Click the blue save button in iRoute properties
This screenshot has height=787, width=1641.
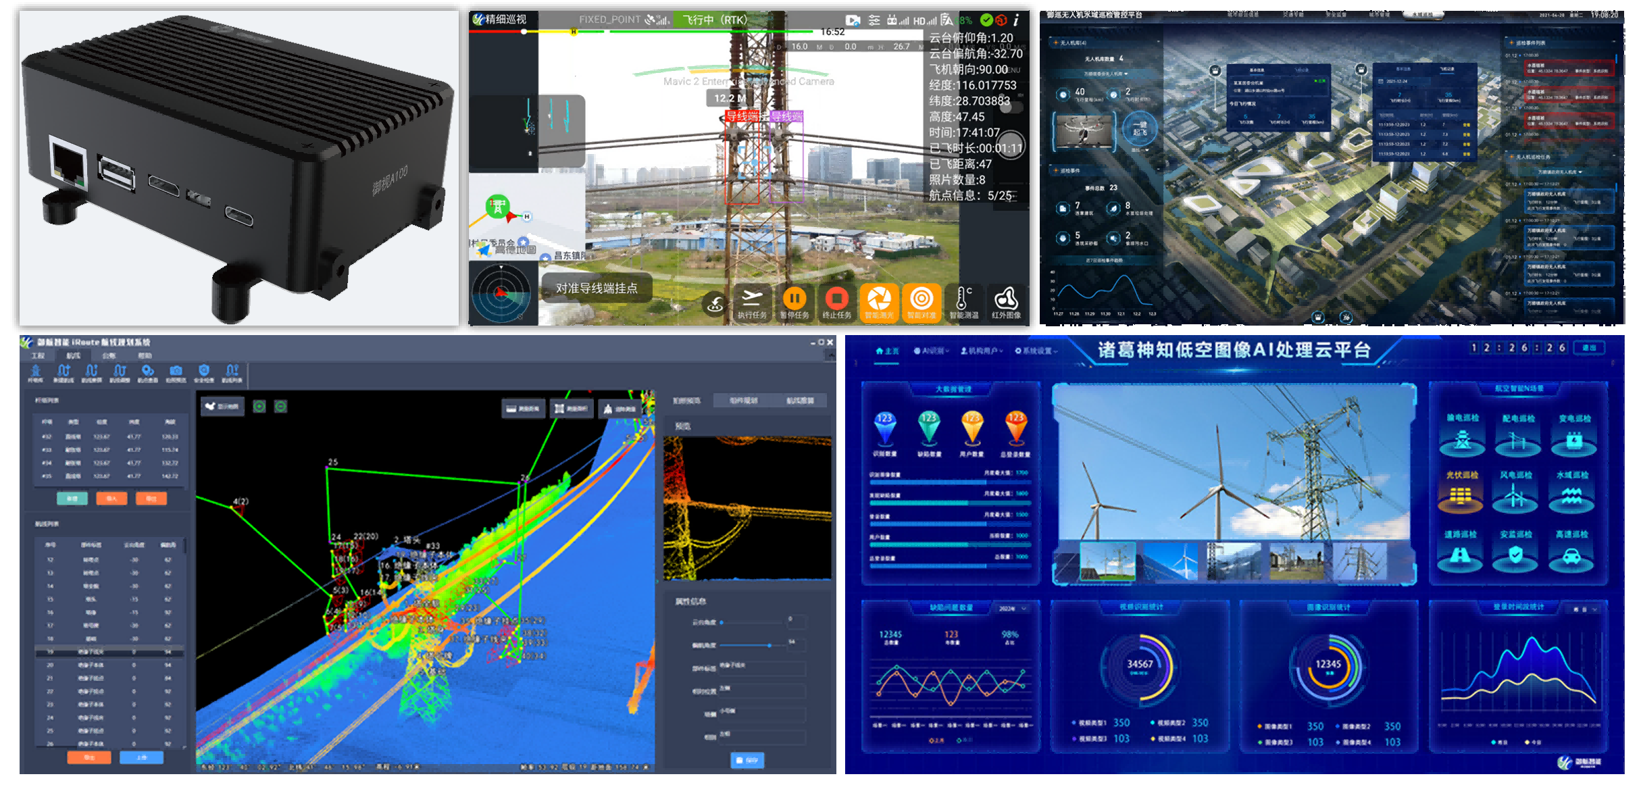(747, 760)
